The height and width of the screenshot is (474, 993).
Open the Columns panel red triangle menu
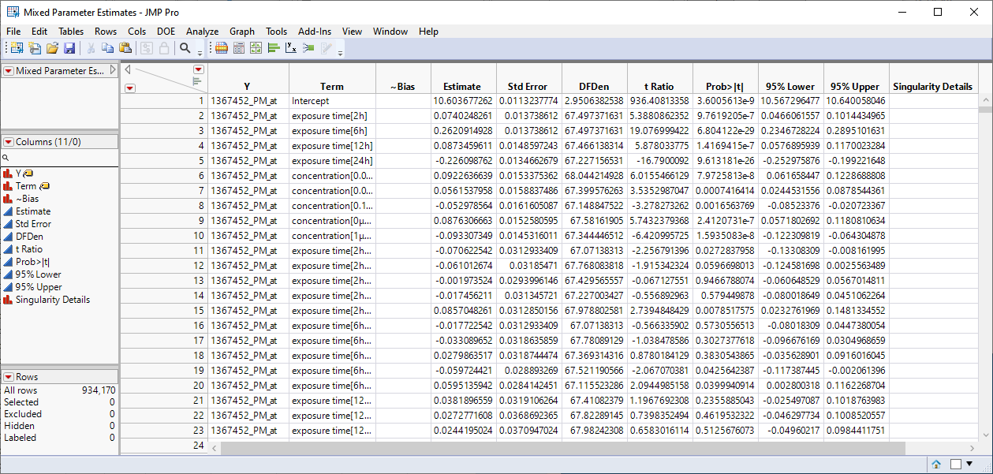click(x=9, y=142)
